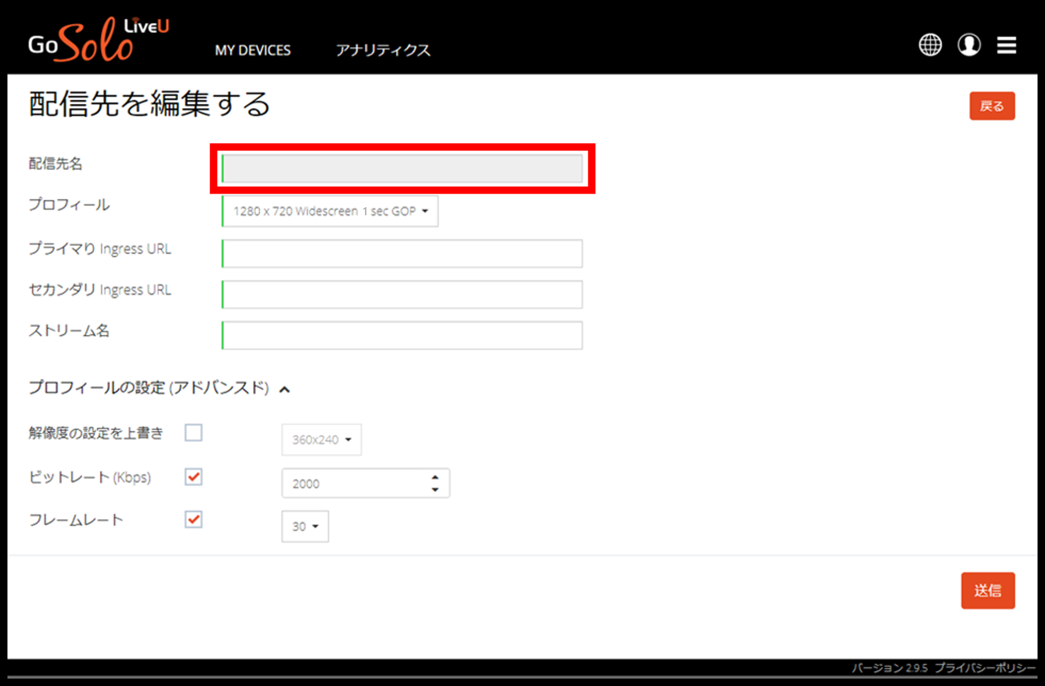Open the frame rate 30 dropdown
Screen dimensions: 1045x686
pos(305,526)
